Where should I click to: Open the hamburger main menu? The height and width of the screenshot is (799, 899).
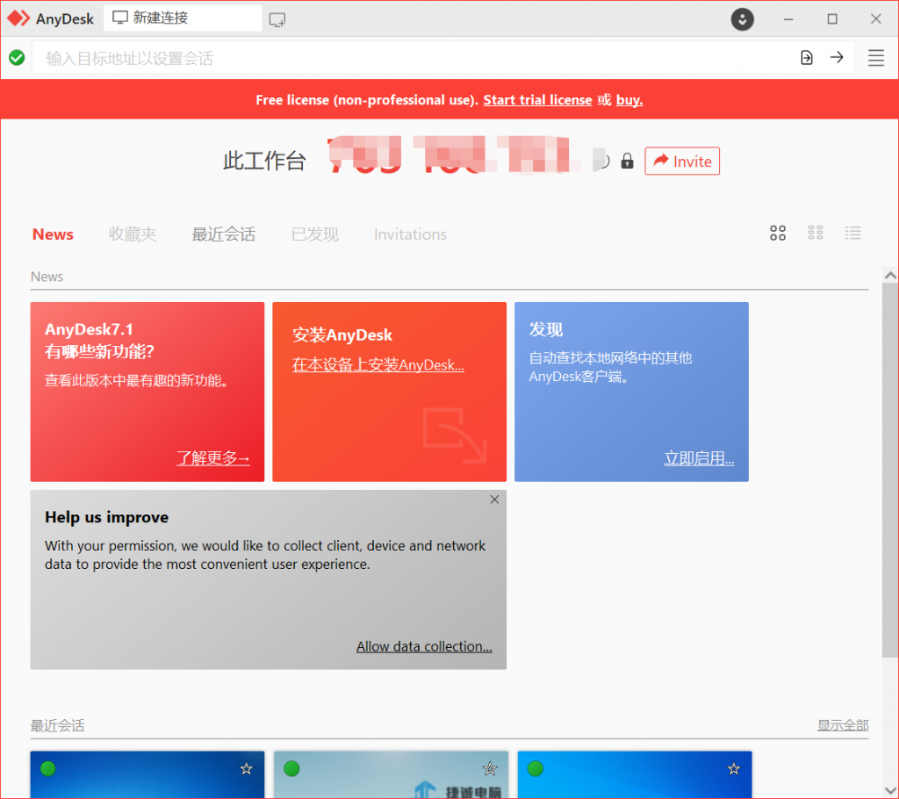(875, 58)
